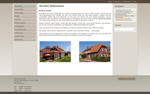Select Wohnungen in the sidebar menu

tap(25, 13)
